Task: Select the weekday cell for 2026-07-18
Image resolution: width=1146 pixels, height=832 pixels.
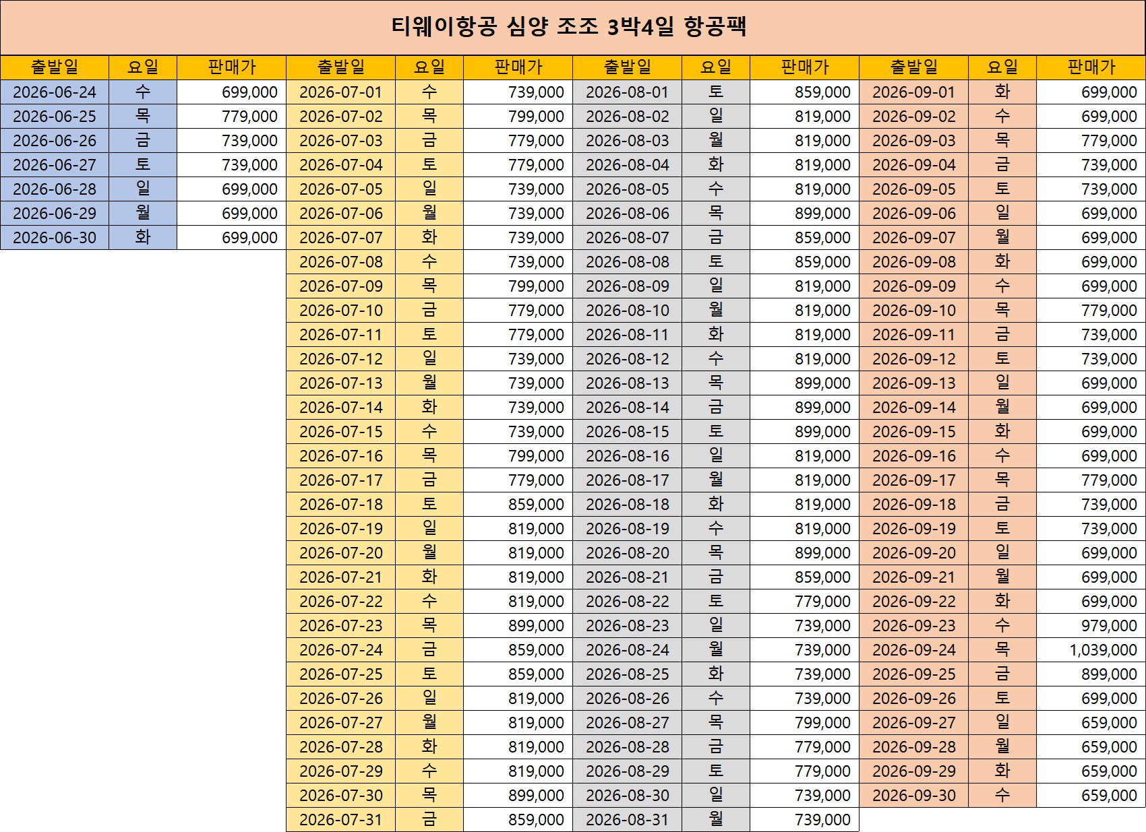Action: [429, 505]
